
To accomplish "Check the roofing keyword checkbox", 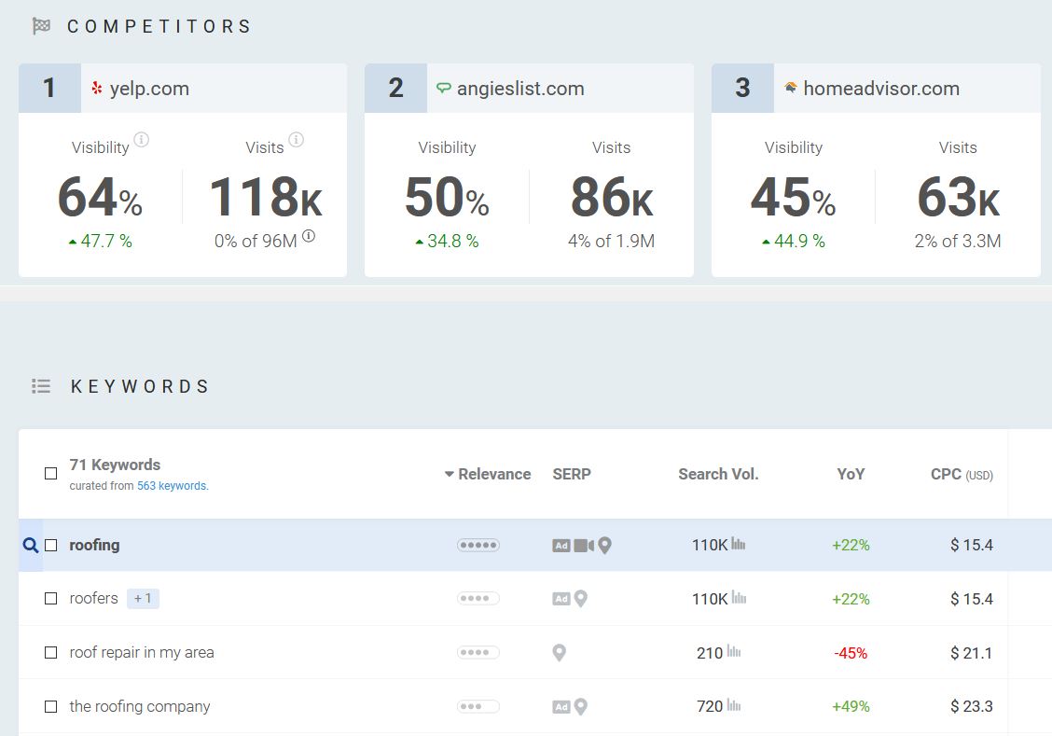I will [x=51, y=545].
